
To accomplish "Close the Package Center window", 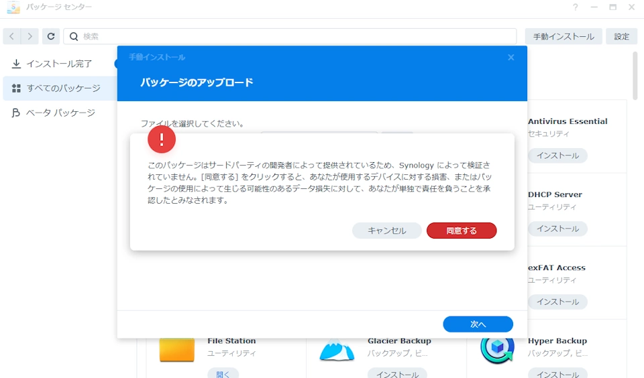I will [632, 7].
